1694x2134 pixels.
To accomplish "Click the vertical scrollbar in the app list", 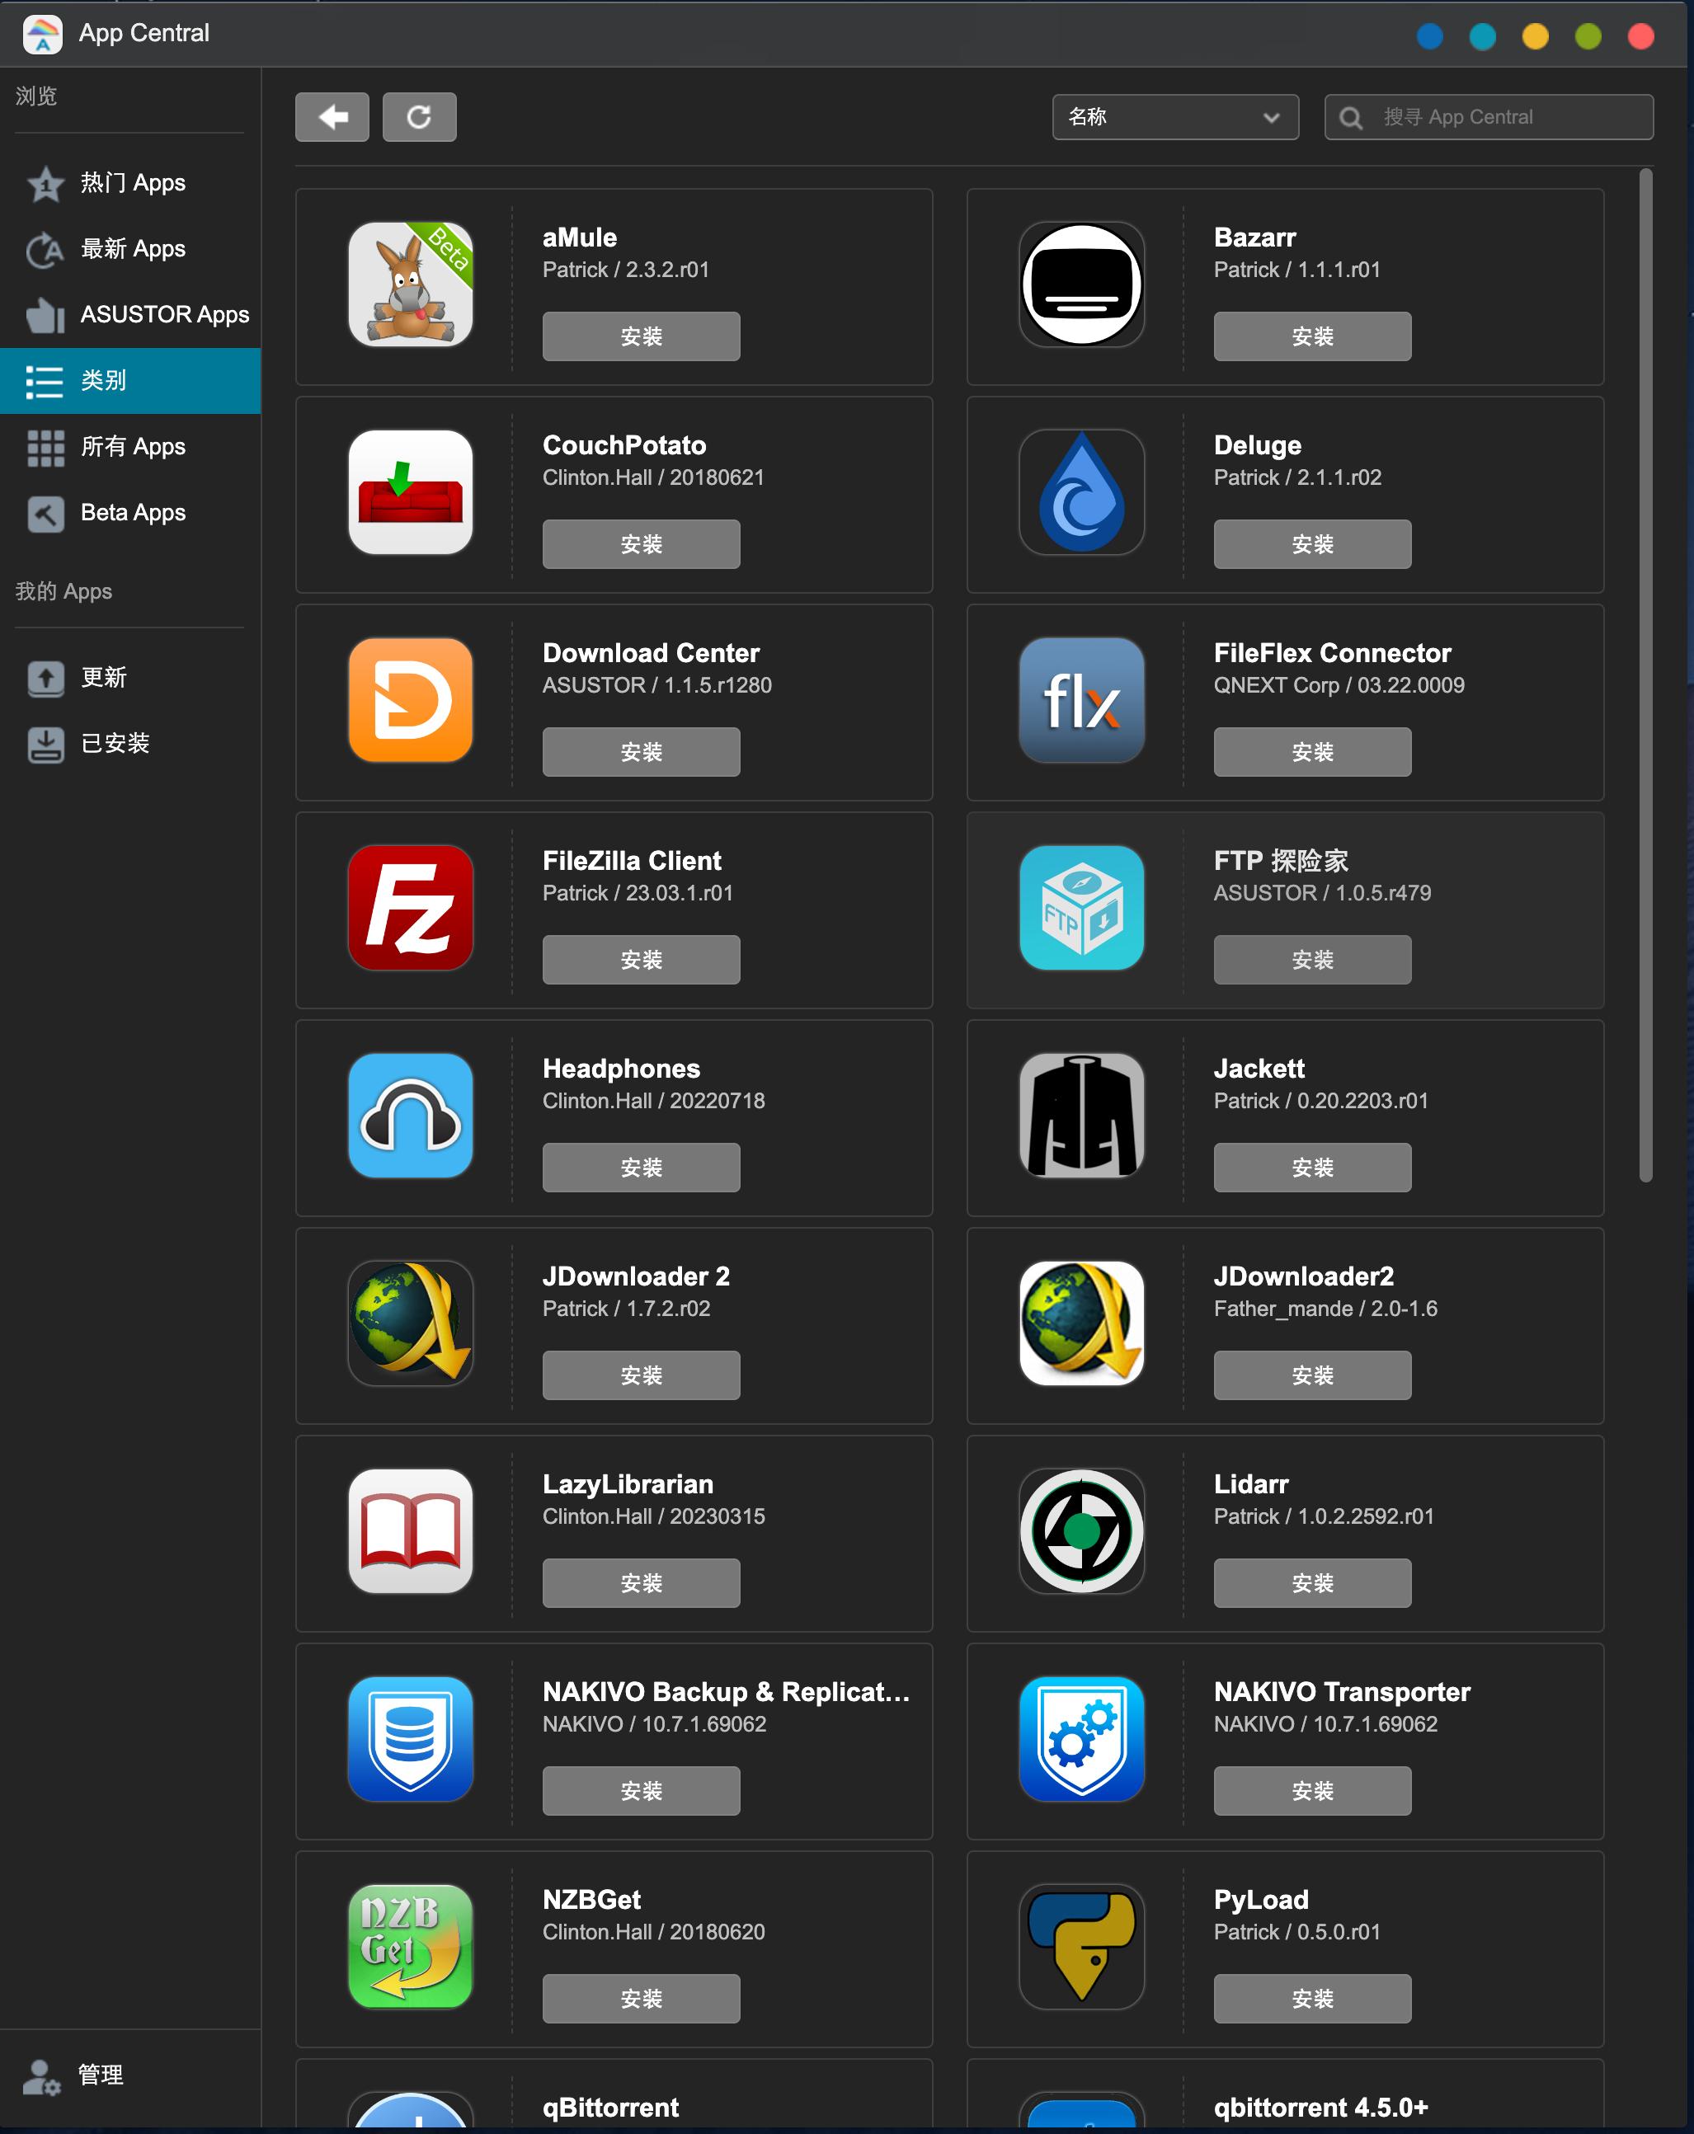I will pyautogui.click(x=1645, y=673).
